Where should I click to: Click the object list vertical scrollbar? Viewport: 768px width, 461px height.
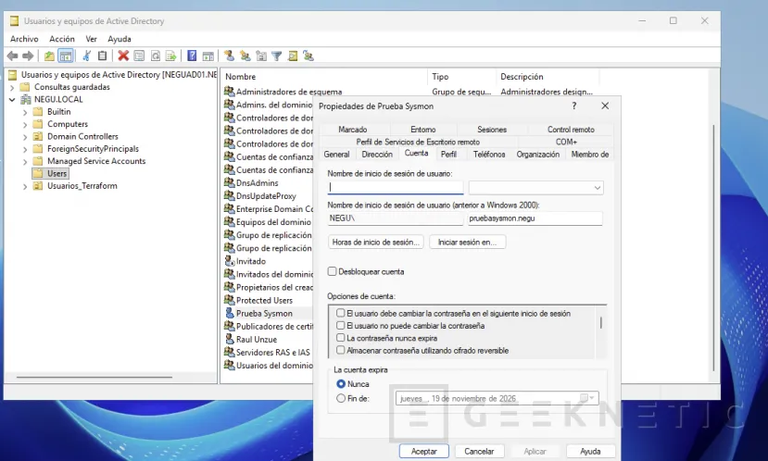tap(713, 247)
